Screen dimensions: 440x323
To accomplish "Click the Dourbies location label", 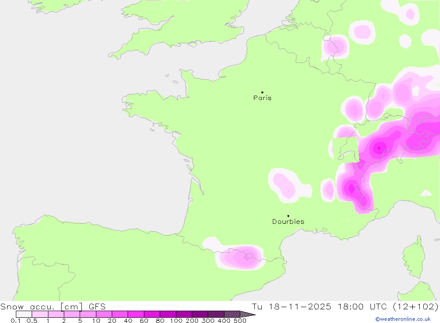I will click(x=288, y=222).
